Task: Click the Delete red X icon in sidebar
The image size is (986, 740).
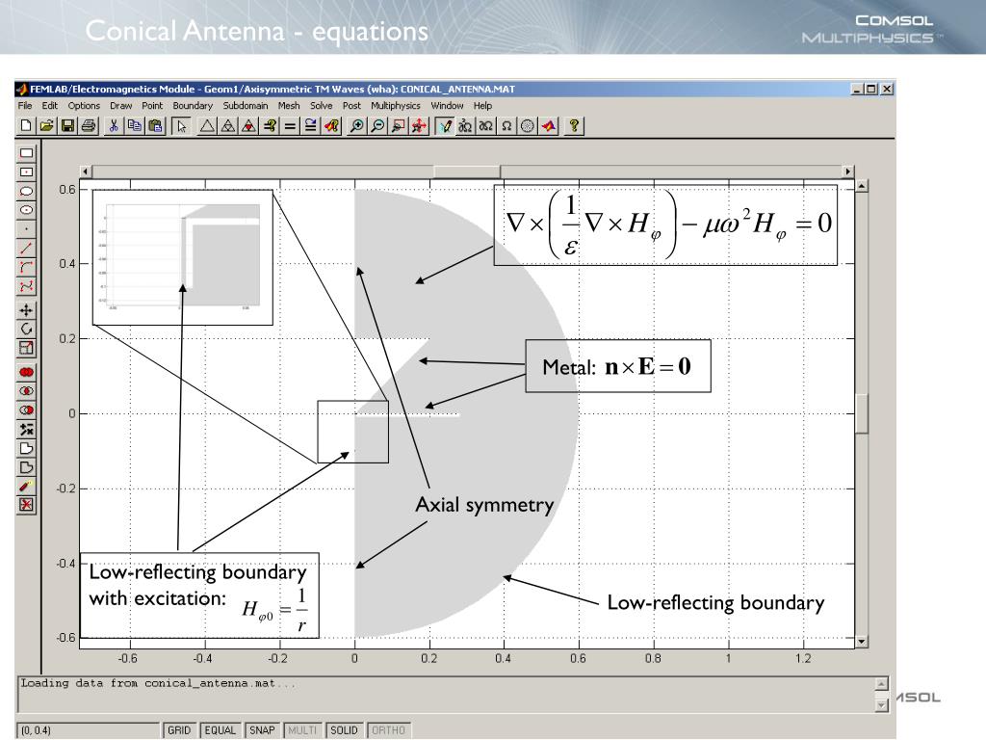Action: coord(26,505)
